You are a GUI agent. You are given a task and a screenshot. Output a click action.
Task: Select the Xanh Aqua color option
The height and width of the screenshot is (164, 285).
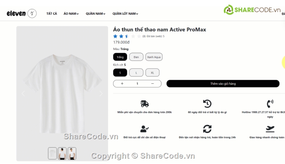tap(154, 57)
